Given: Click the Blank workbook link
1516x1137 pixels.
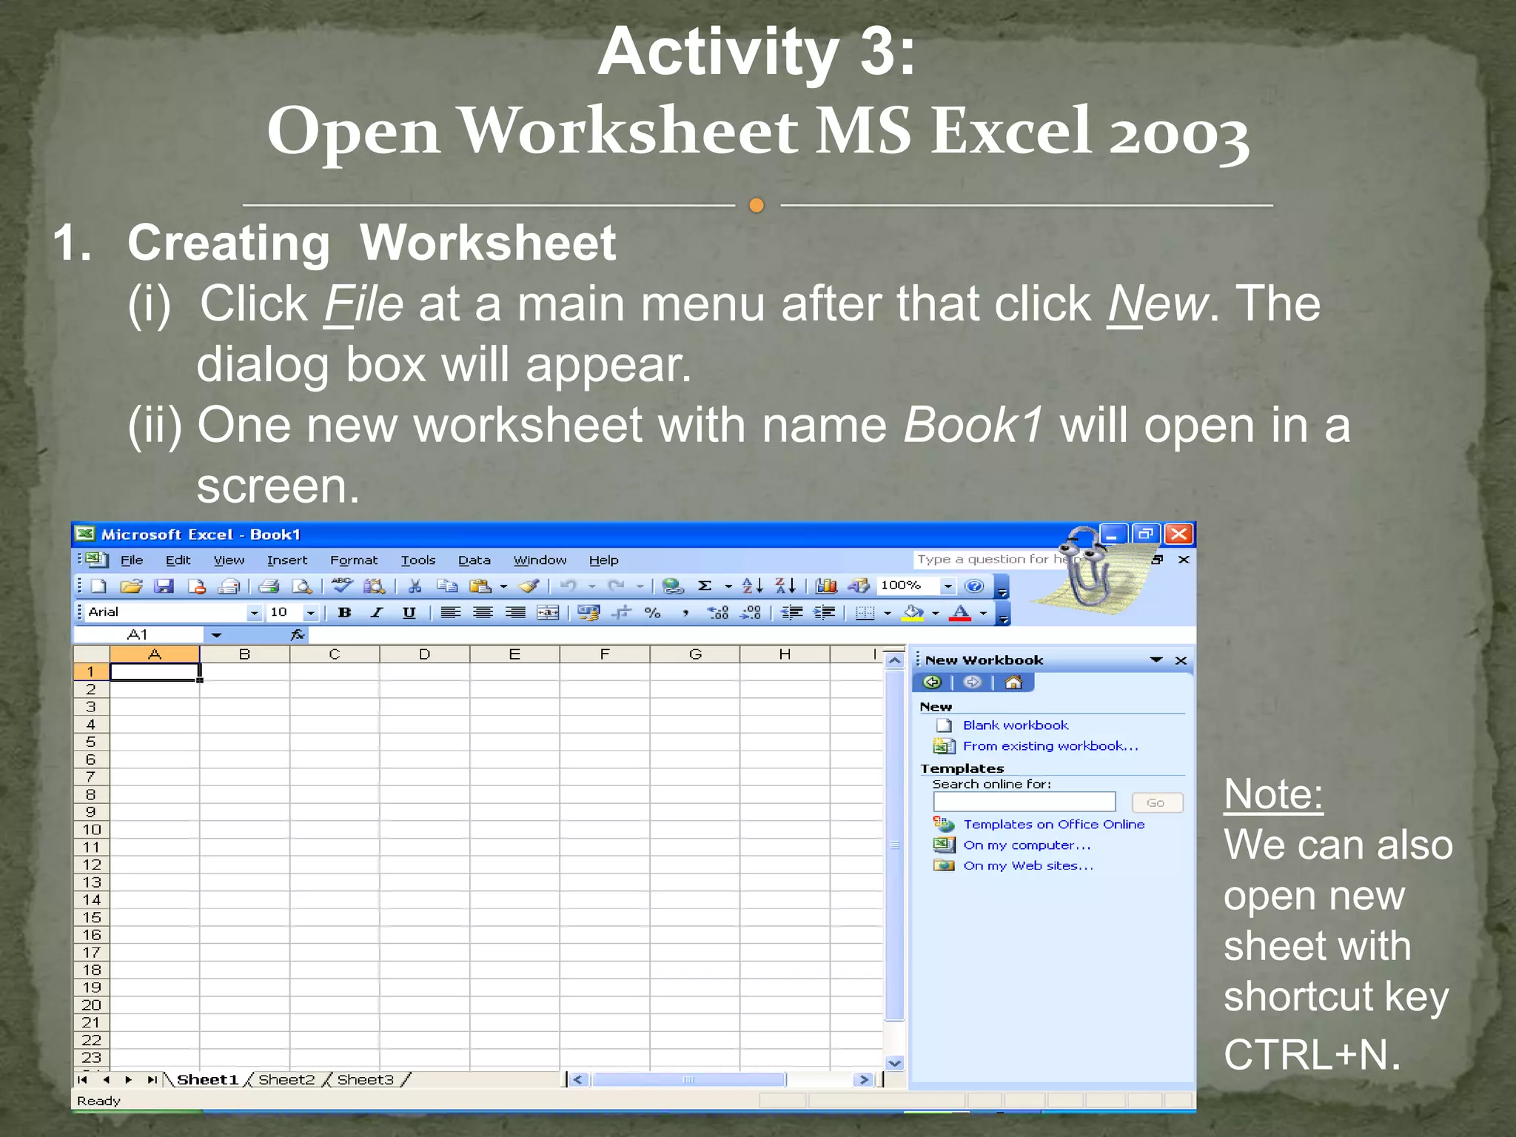Looking at the screenshot, I should pyautogui.click(x=1016, y=725).
